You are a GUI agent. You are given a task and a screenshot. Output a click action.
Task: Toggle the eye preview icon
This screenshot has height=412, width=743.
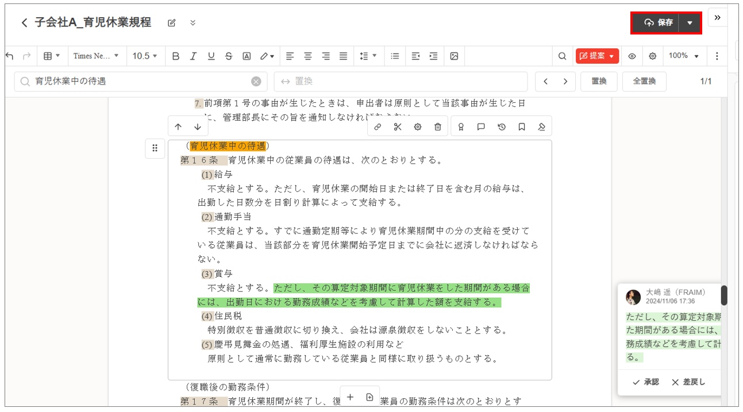tap(632, 56)
